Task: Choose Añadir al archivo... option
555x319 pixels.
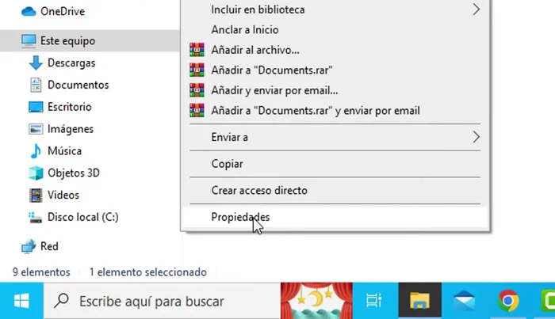Action: [x=335, y=50]
